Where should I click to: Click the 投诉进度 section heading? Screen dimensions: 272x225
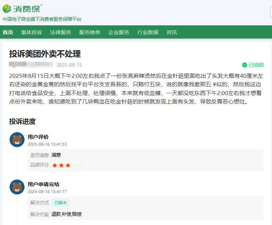pos(22,121)
